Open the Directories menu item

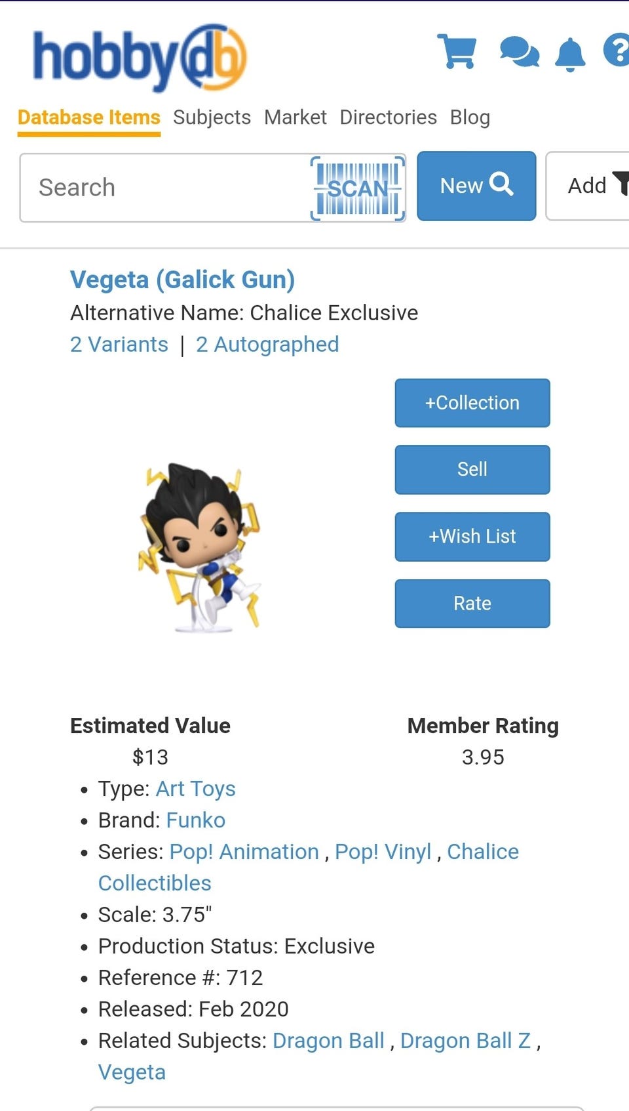pos(388,117)
